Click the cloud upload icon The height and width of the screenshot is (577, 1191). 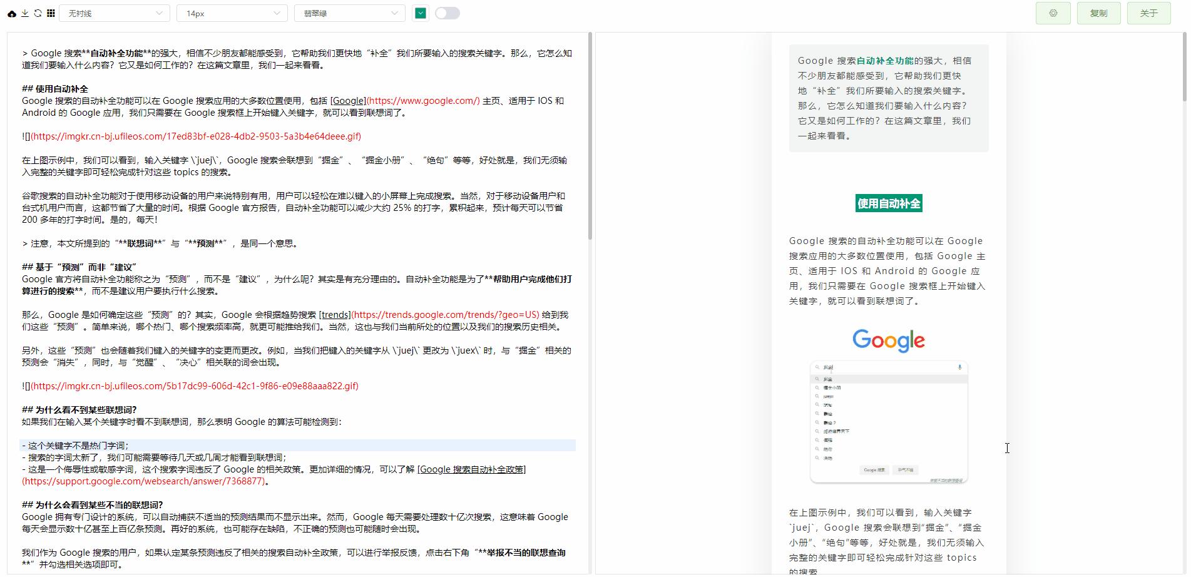click(11, 13)
